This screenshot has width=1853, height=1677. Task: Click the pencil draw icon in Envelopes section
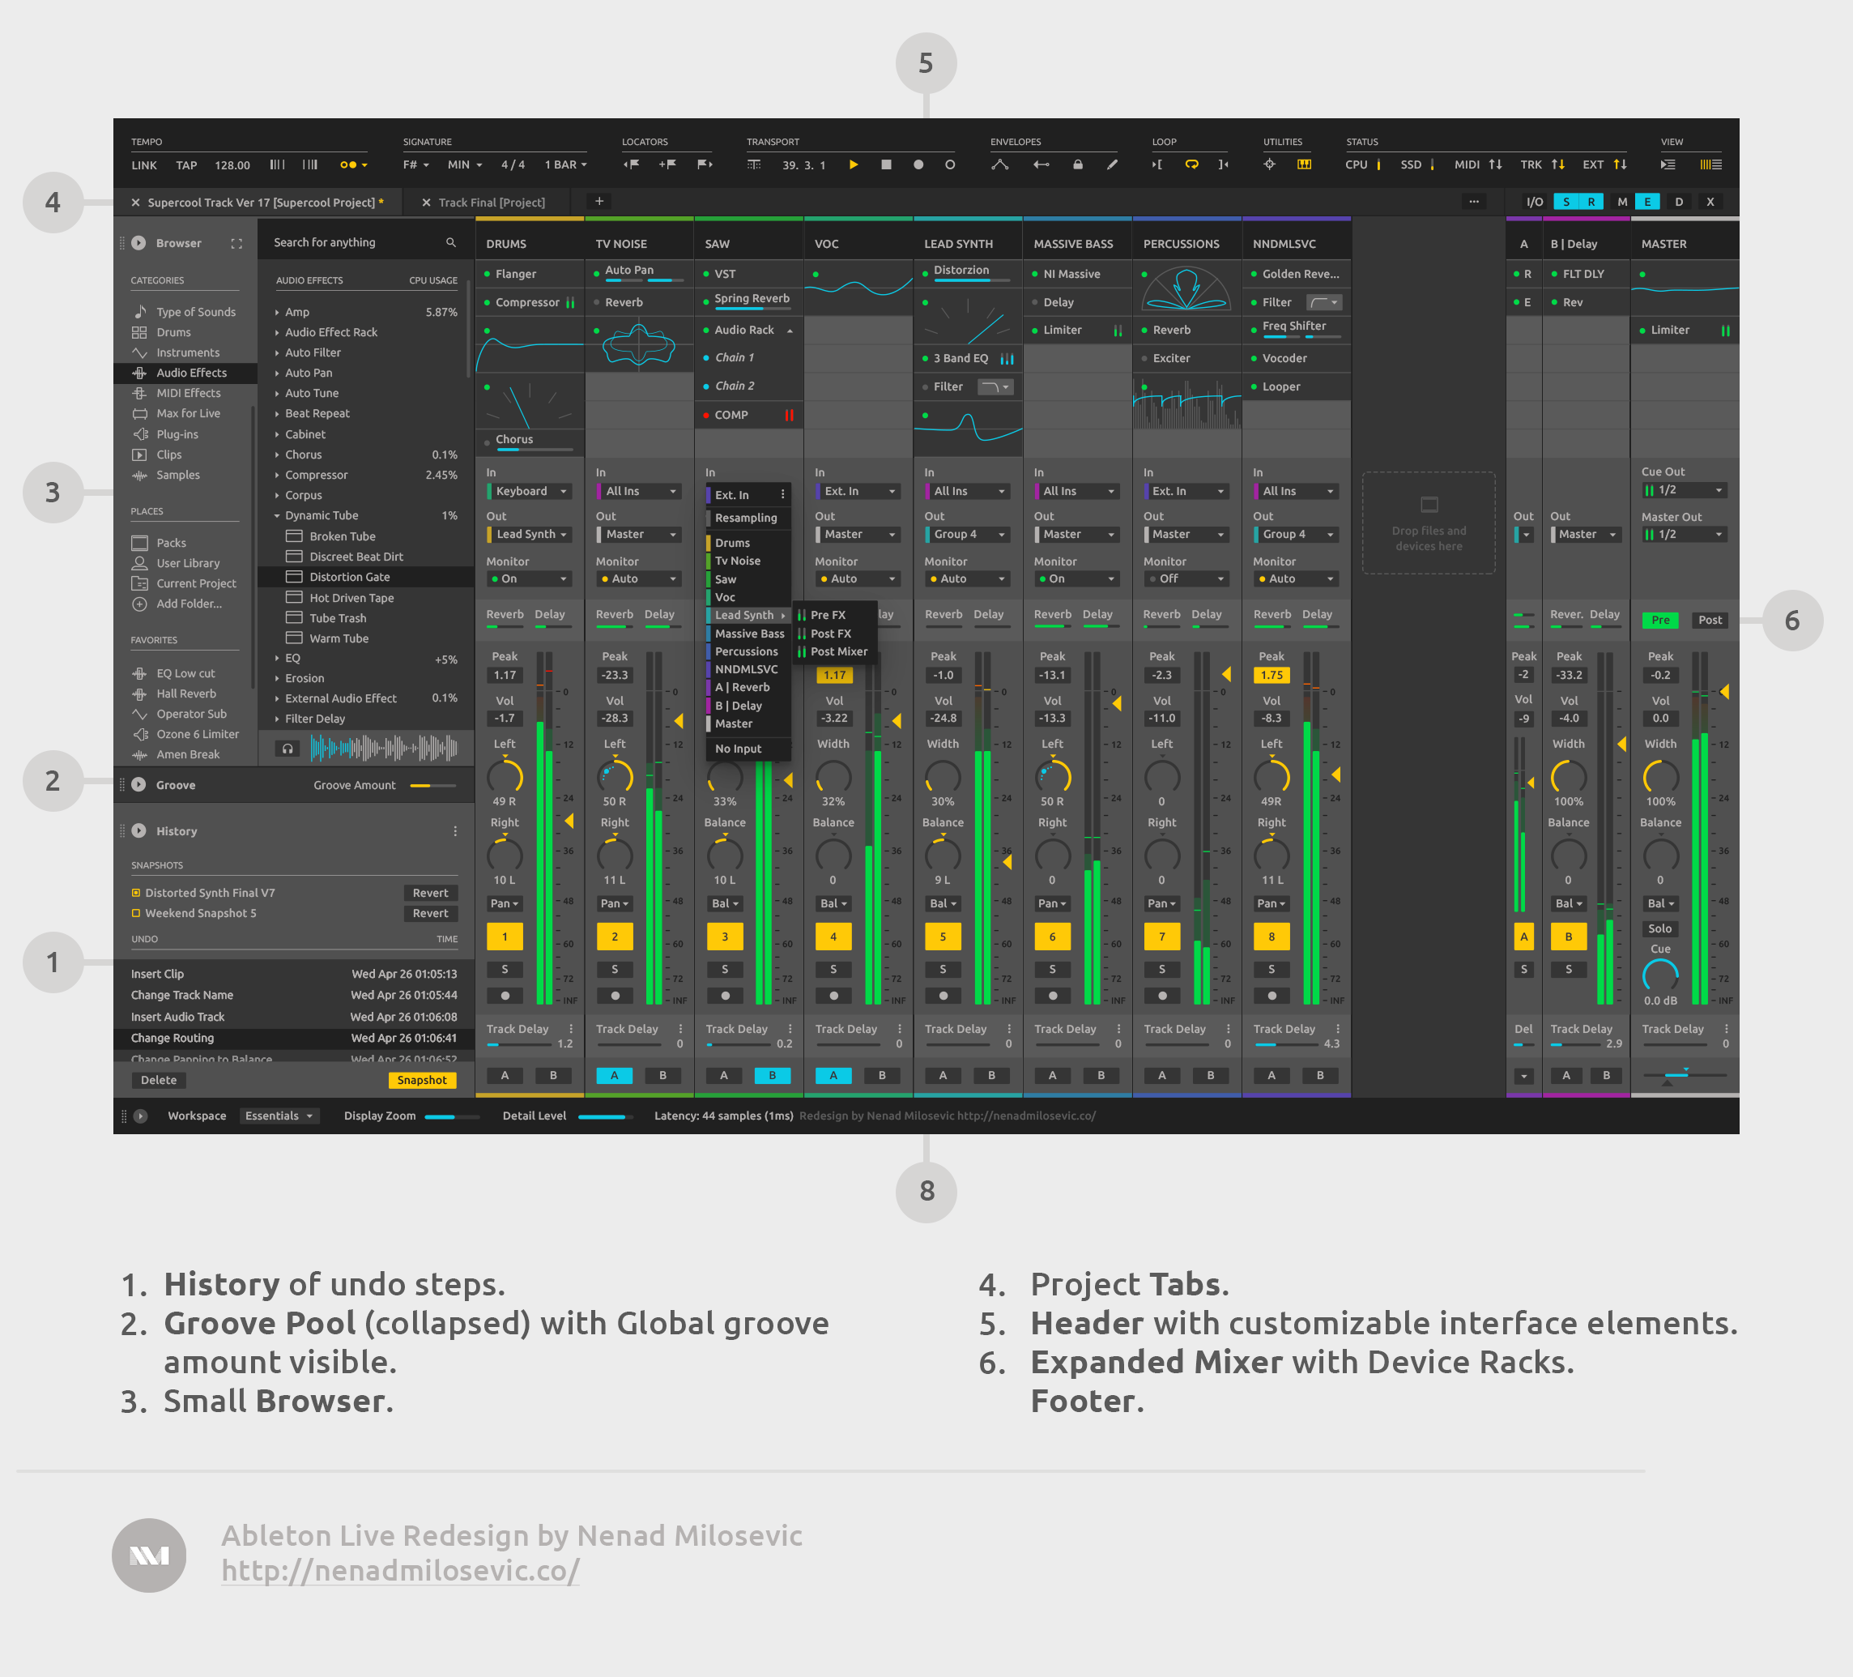pos(1112,164)
